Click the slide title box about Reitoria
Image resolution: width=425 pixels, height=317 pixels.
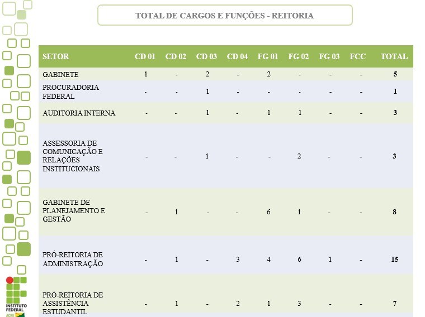[x=225, y=16]
